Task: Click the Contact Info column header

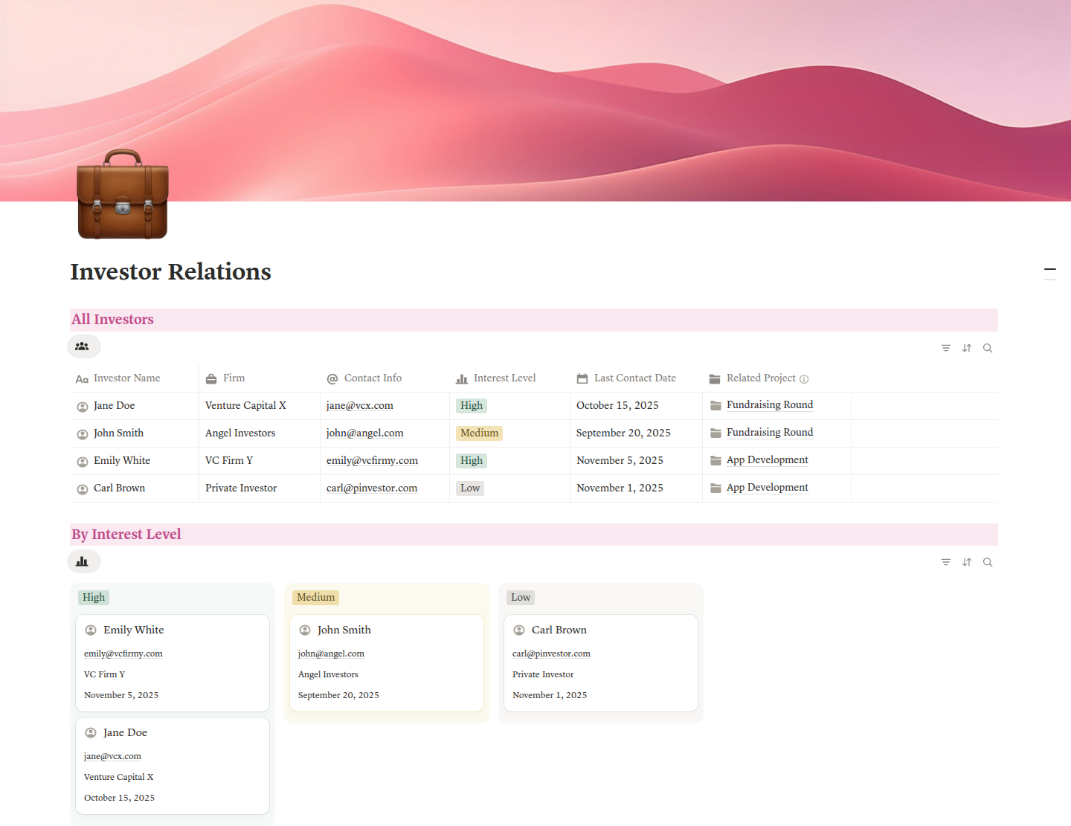Action: pyautogui.click(x=385, y=378)
